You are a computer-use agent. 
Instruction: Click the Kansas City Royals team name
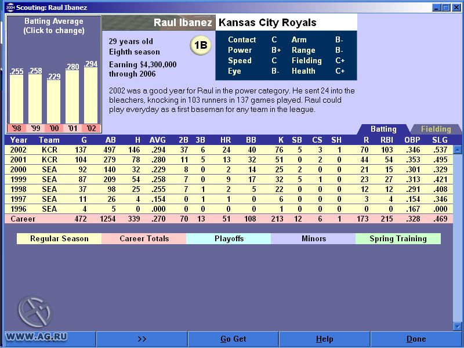(x=267, y=23)
